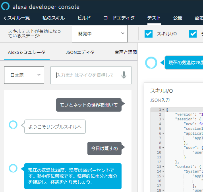Collapse the "context" fold arrow on line 13
203x192 pixels.
tap(163, 167)
